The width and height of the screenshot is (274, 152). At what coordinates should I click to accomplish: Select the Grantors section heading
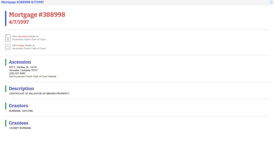(x=18, y=106)
